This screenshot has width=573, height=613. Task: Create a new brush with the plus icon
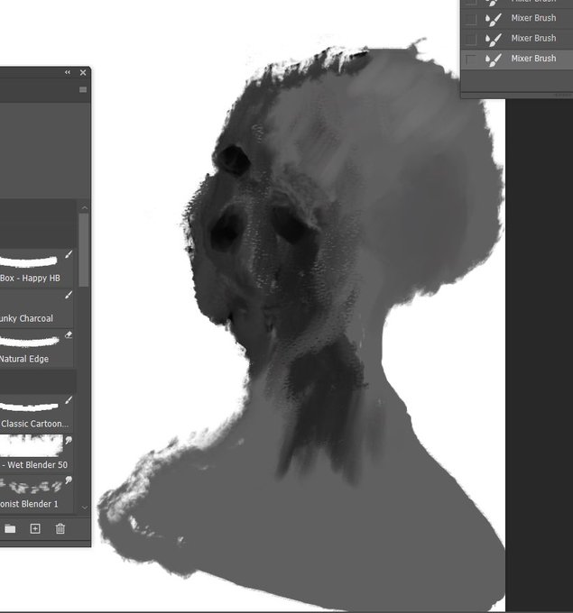[35, 529]
